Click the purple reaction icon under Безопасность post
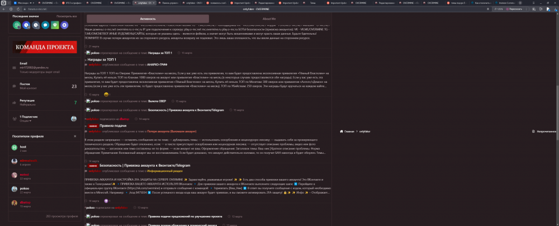The image size is (559, 226). point(106,201)
